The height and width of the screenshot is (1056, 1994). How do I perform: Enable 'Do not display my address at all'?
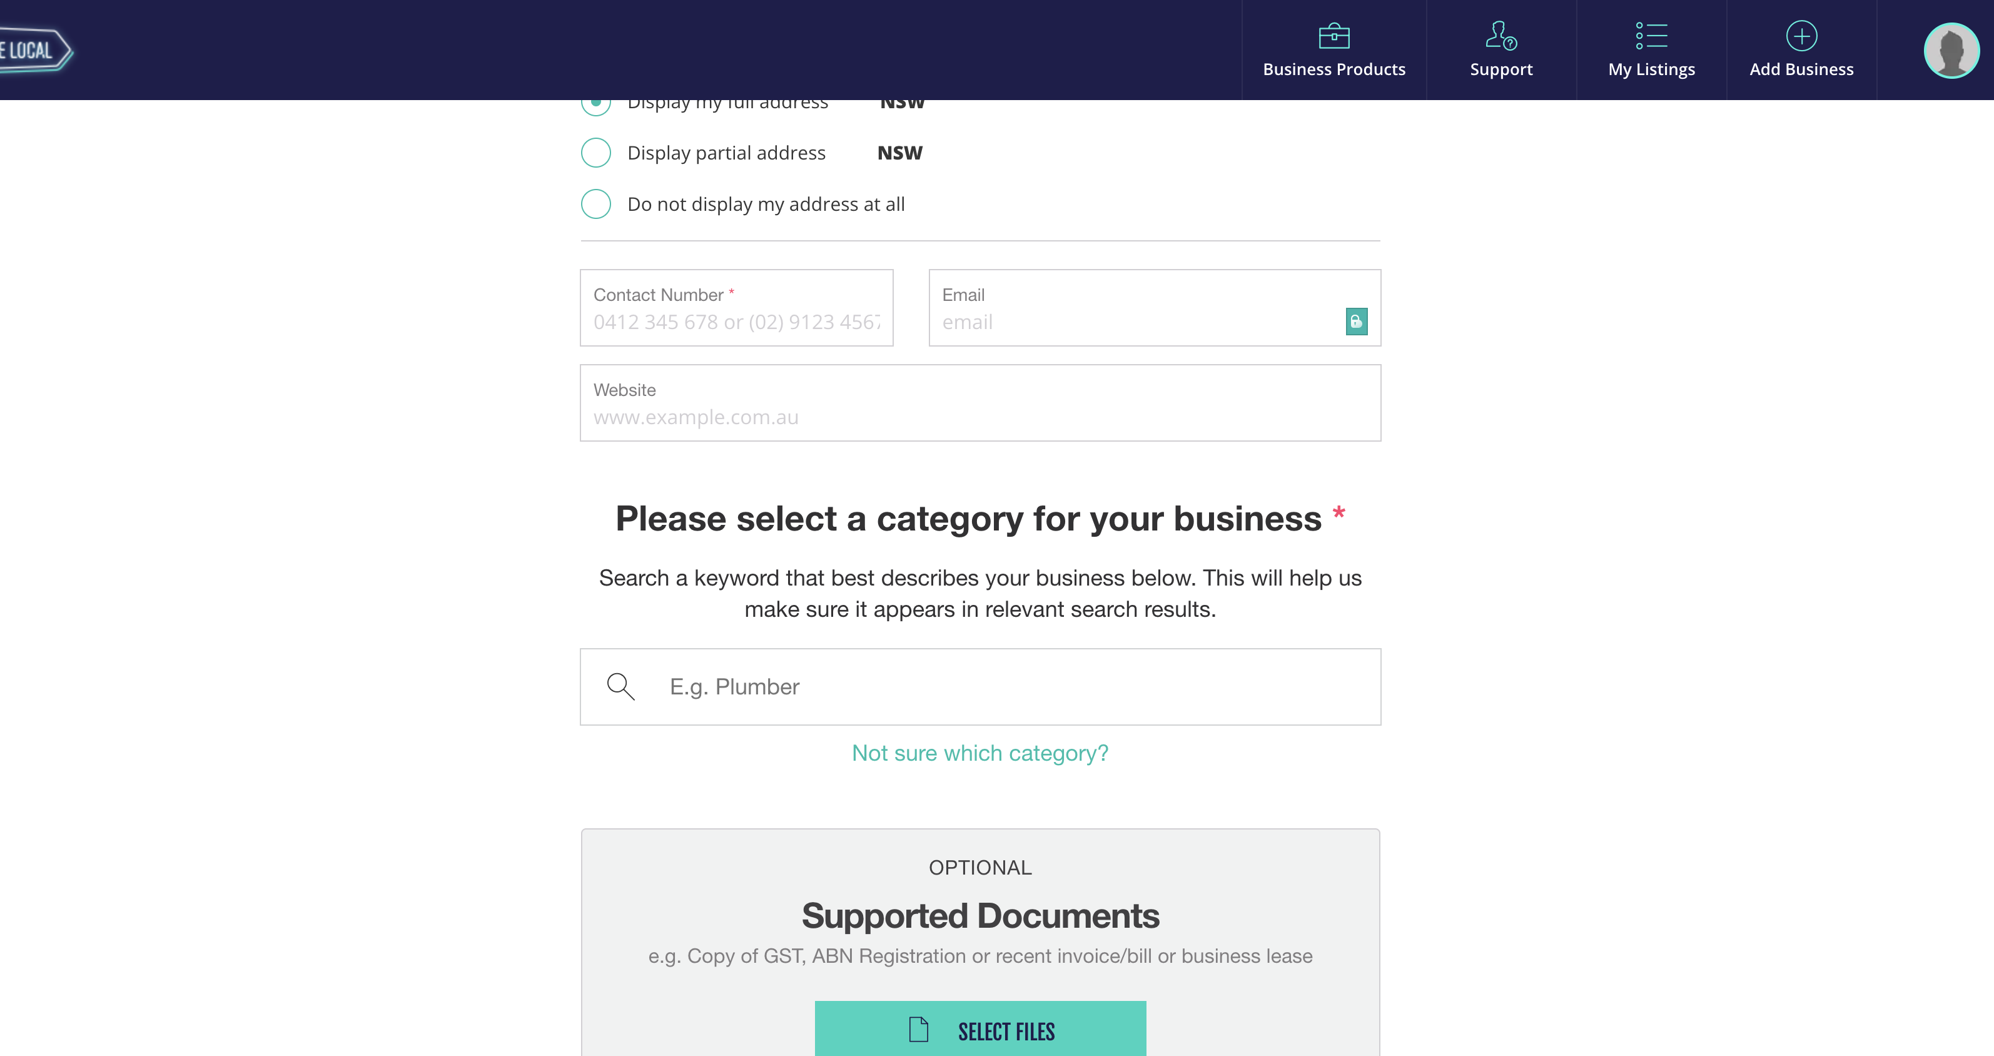595,203
